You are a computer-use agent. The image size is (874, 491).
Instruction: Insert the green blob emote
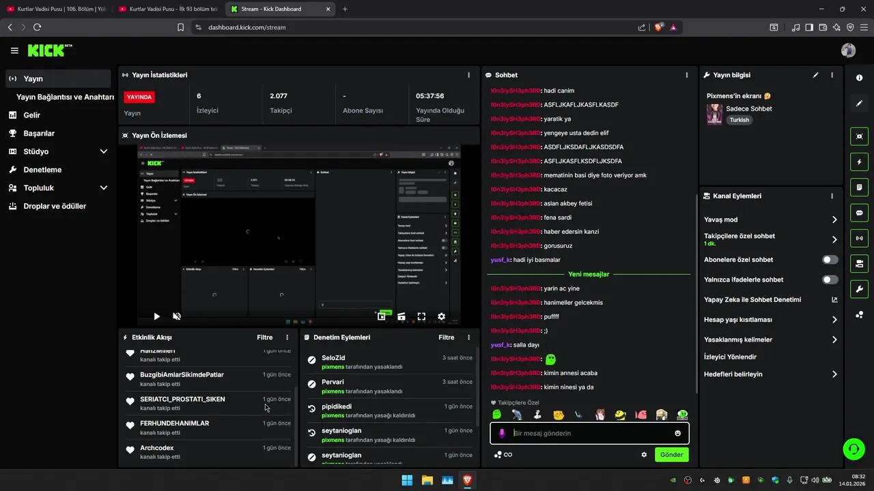496,415
